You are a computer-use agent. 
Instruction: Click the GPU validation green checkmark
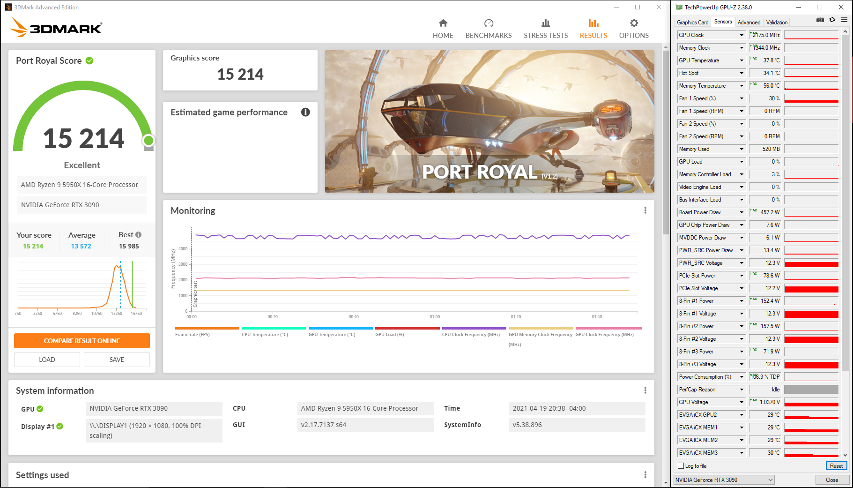(40, 409)
